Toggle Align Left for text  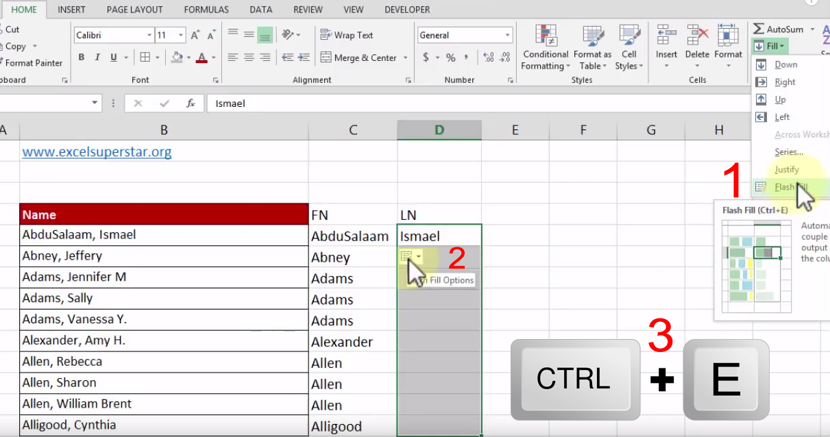click(233, 58)
